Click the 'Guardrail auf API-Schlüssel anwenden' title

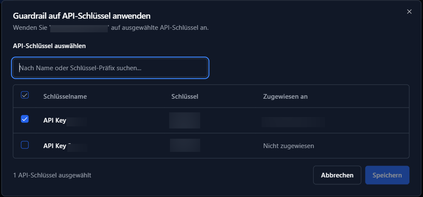(82, 16)
